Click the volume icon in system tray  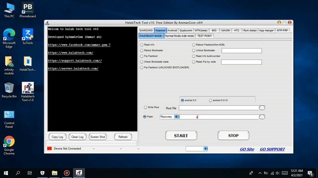(278, 173)
